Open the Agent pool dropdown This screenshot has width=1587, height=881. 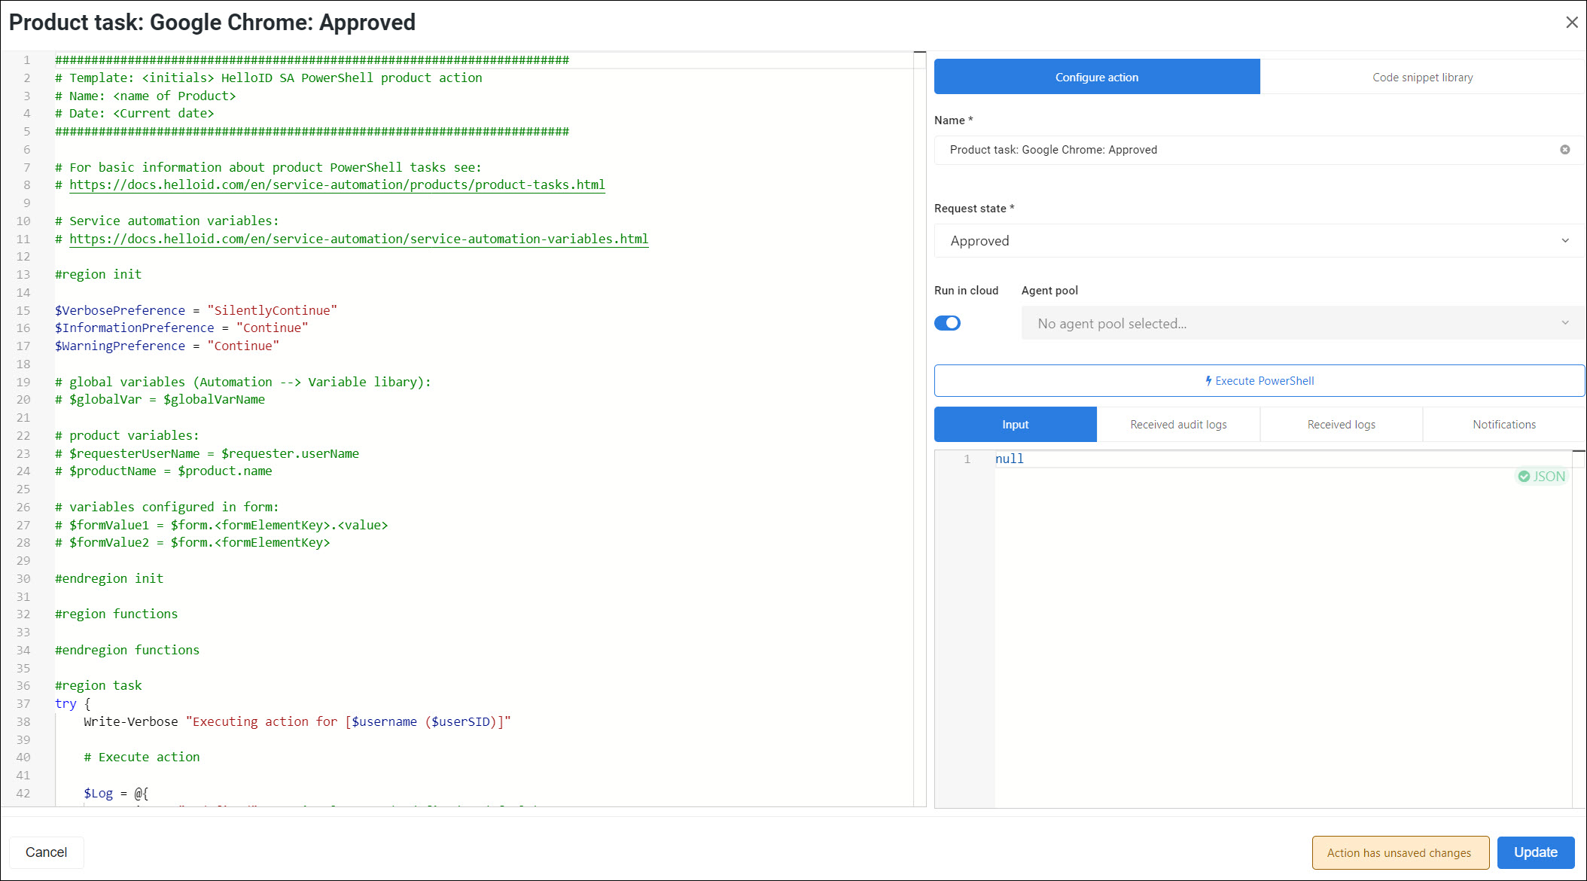coord(1302,323)
